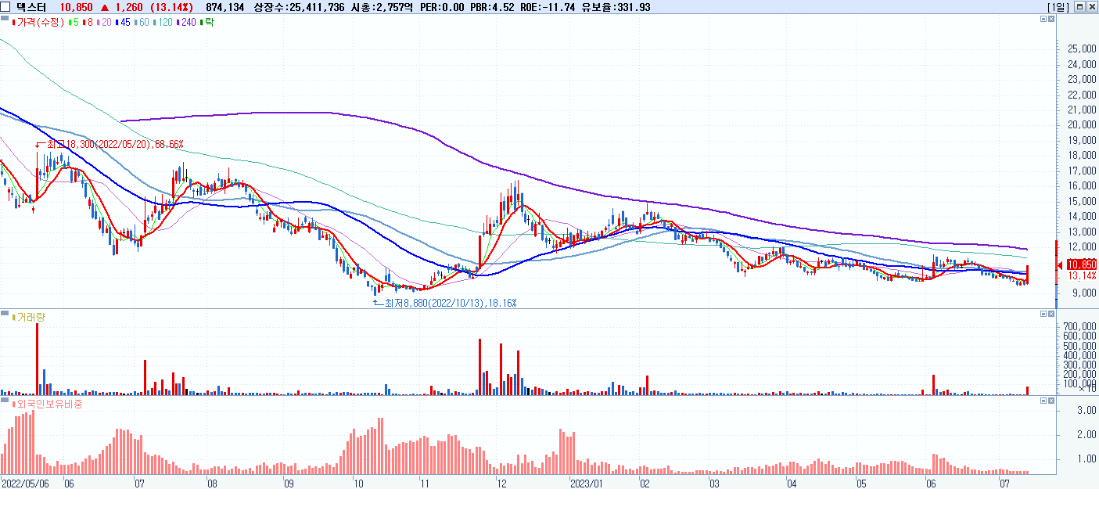The image size is (1099, 507).
Task: Select the 20-day moving average legend
Action: point(106,22)
